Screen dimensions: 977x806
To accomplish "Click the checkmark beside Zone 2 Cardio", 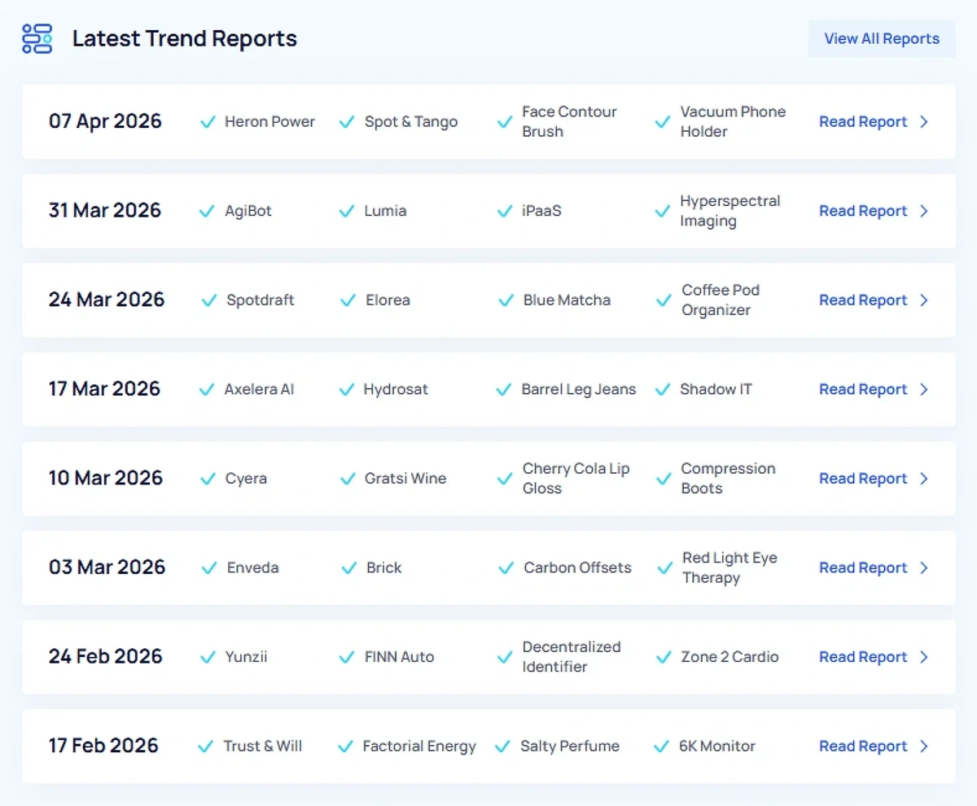I will (662, 657).
